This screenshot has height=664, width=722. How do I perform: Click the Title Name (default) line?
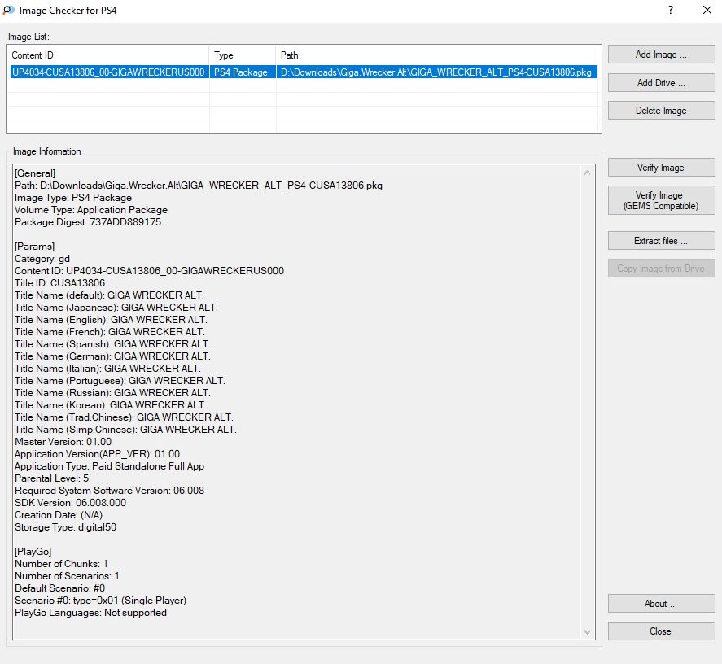pyautogui.click(x=109, y=295)
